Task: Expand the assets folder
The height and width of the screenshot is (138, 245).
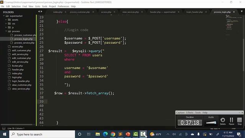Action: point(6,20)
